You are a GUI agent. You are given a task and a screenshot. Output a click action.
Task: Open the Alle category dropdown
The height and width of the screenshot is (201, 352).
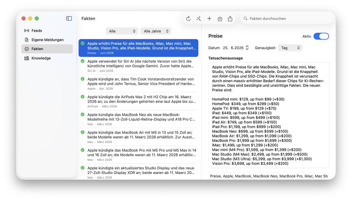[x=122, y=31]
